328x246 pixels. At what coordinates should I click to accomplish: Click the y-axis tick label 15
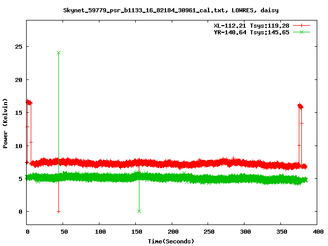click(18, 113)
